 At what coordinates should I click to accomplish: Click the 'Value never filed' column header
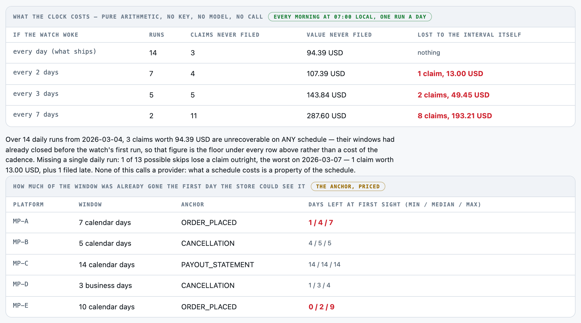coord(339,35)
